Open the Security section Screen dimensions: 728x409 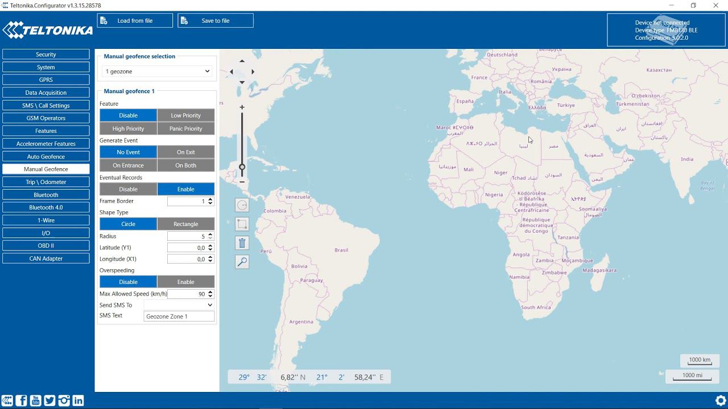pyautogui.click(x=46, y=55)
